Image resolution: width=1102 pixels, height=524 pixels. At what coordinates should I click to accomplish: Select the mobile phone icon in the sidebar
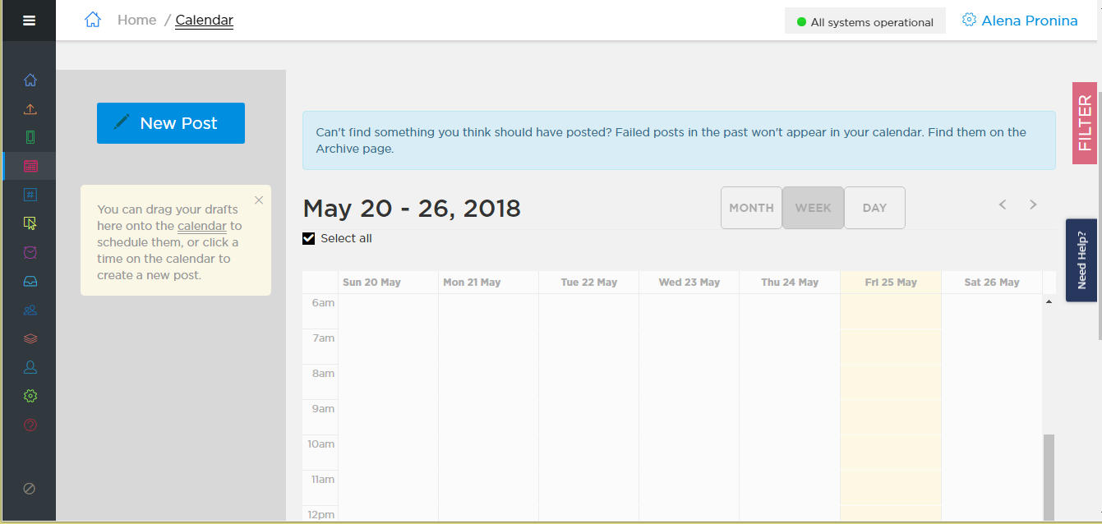30,137
